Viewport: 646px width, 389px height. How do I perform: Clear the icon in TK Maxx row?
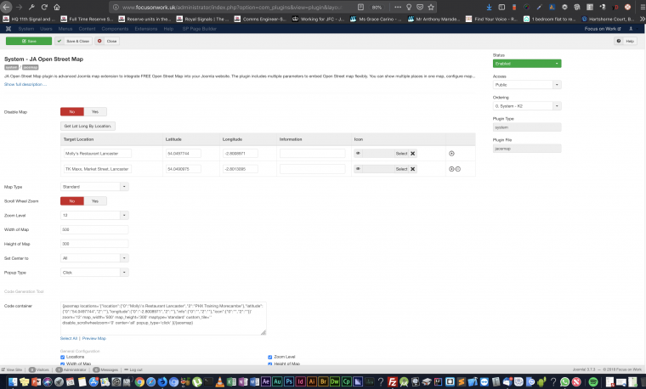(412, 169)
